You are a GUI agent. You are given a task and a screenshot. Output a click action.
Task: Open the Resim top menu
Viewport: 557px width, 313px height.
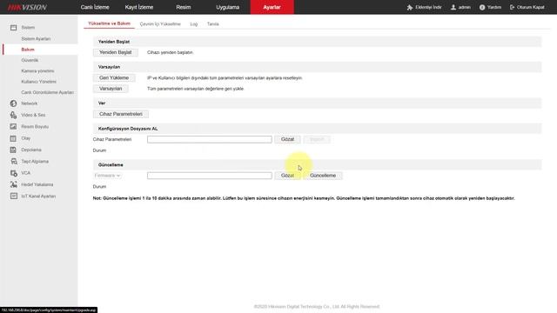184,7
